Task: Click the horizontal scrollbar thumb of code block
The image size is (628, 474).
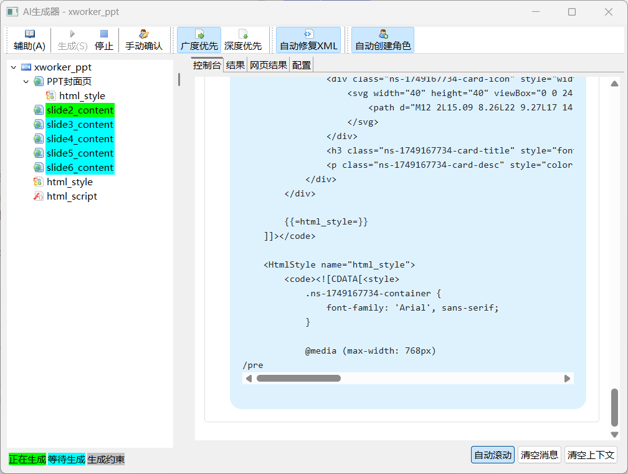Action: click(x=298, y=379)
